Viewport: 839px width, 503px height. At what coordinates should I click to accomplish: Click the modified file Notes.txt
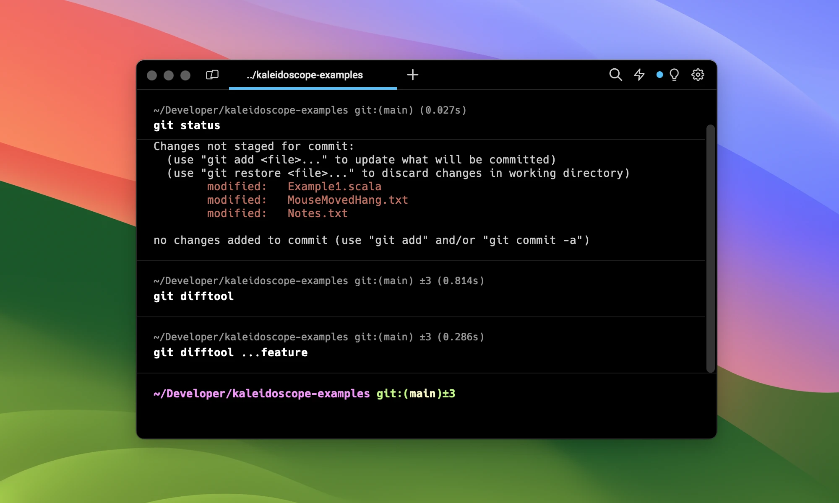pyautogui.click(x=316, y=213)
